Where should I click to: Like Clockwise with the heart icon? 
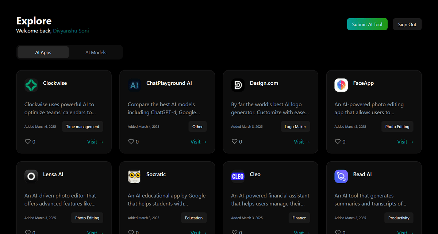28,142
